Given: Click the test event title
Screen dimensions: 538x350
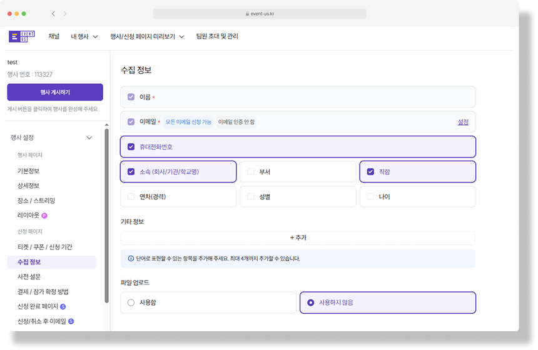Looking at the screenshot, I should click(x=13, y=62).
